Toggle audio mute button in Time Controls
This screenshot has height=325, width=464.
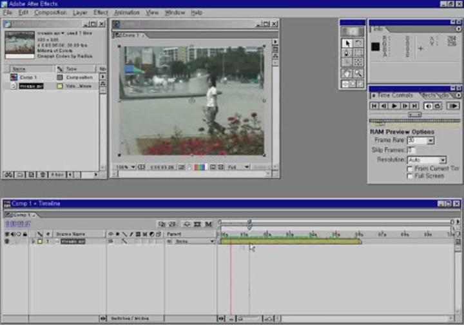click(x=428, y=106)
